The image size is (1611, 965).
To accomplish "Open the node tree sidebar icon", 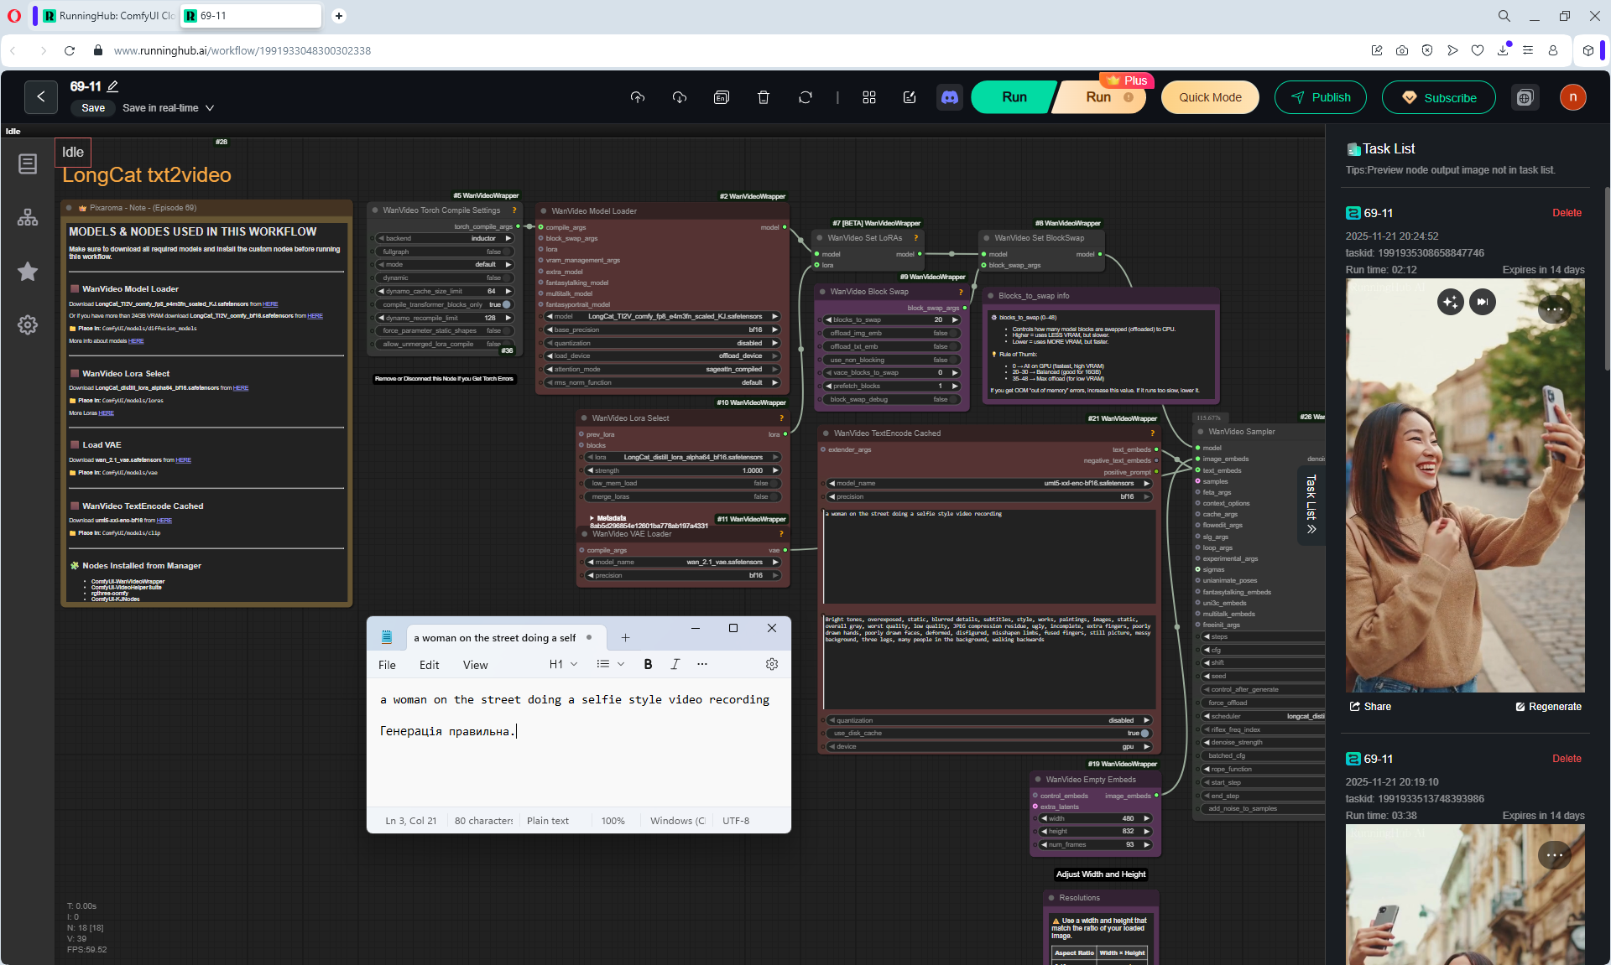I will [x=28, y=217].
